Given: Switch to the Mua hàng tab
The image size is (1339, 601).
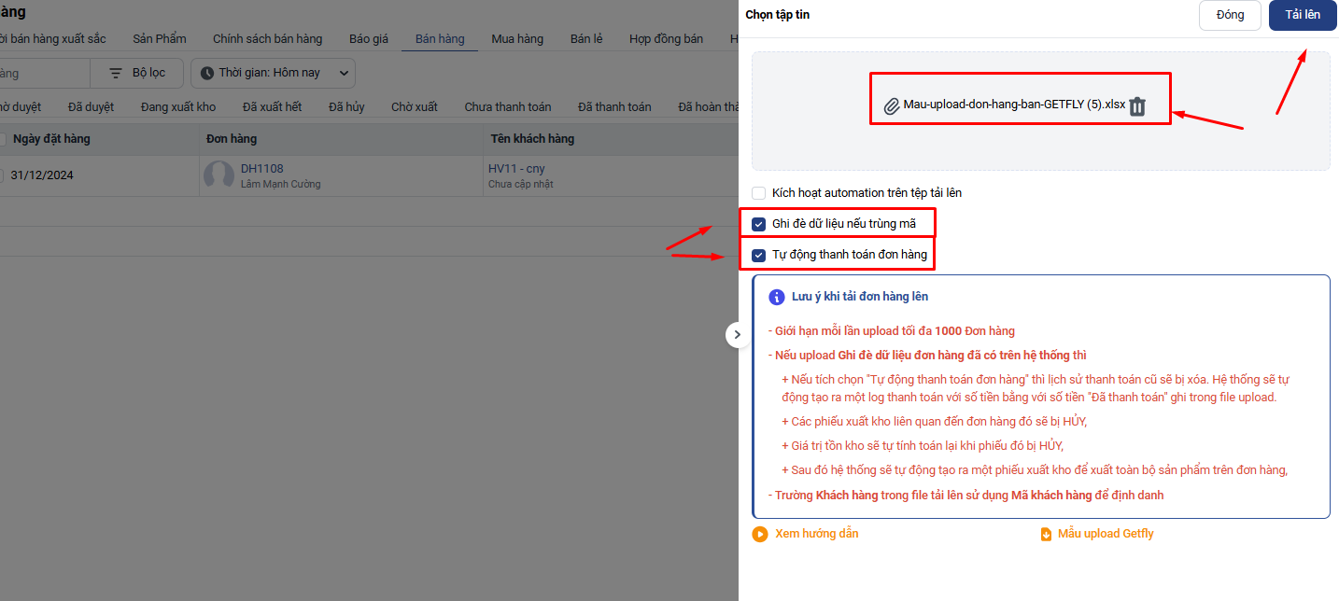Looking at the screenshot, I should pos(517,39).
